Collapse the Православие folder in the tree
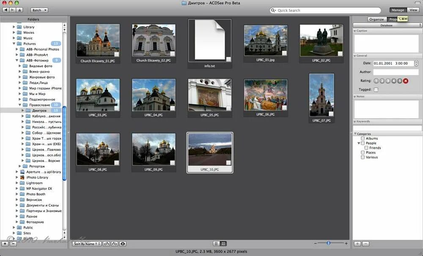The height and width of the screenshot is (256, 423). [x=19, y=105]
